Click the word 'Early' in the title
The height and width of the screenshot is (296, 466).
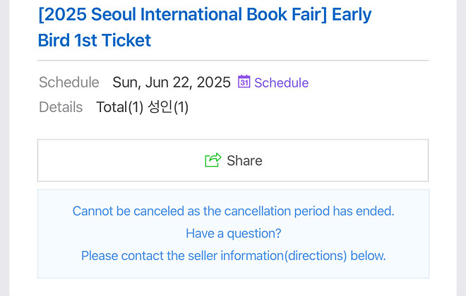tap(352, 15)
